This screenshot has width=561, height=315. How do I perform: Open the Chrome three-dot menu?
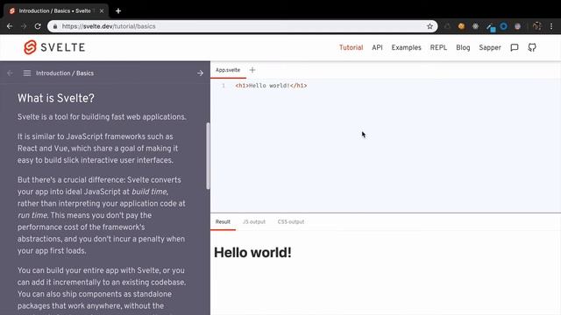551,26
